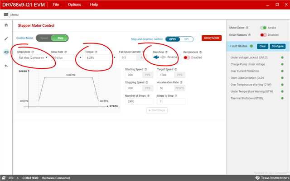Click the Direction help icon

coord(166,52)
